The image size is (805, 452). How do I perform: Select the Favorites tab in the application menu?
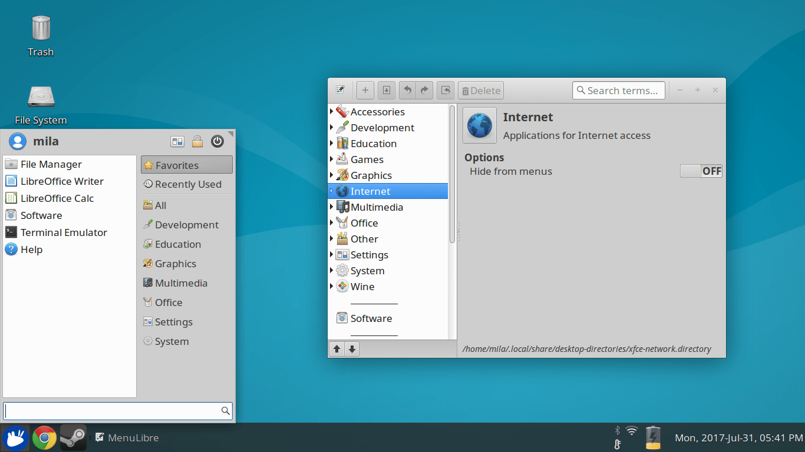pyautogui.click(x=186, y=165)
